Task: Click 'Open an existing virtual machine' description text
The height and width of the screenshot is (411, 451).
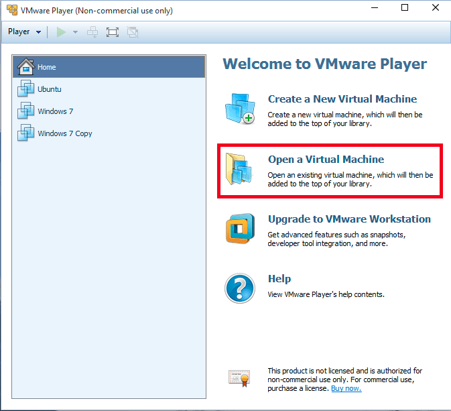Action: point(350,179)
